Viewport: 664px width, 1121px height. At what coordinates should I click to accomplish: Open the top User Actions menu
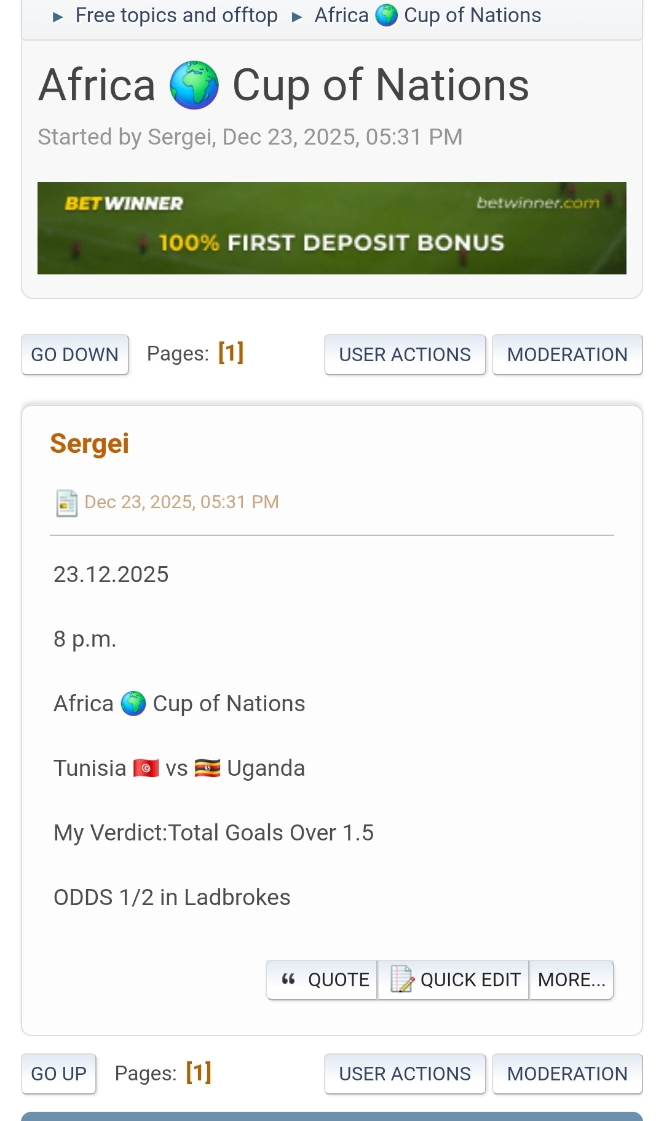tap(405, 354)
